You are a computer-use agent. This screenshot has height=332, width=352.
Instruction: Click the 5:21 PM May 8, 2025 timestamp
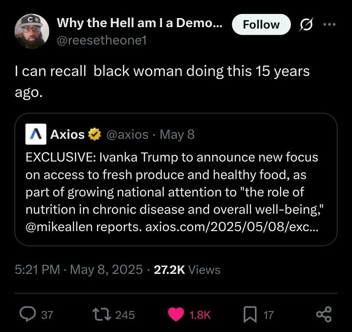point(76,270)
